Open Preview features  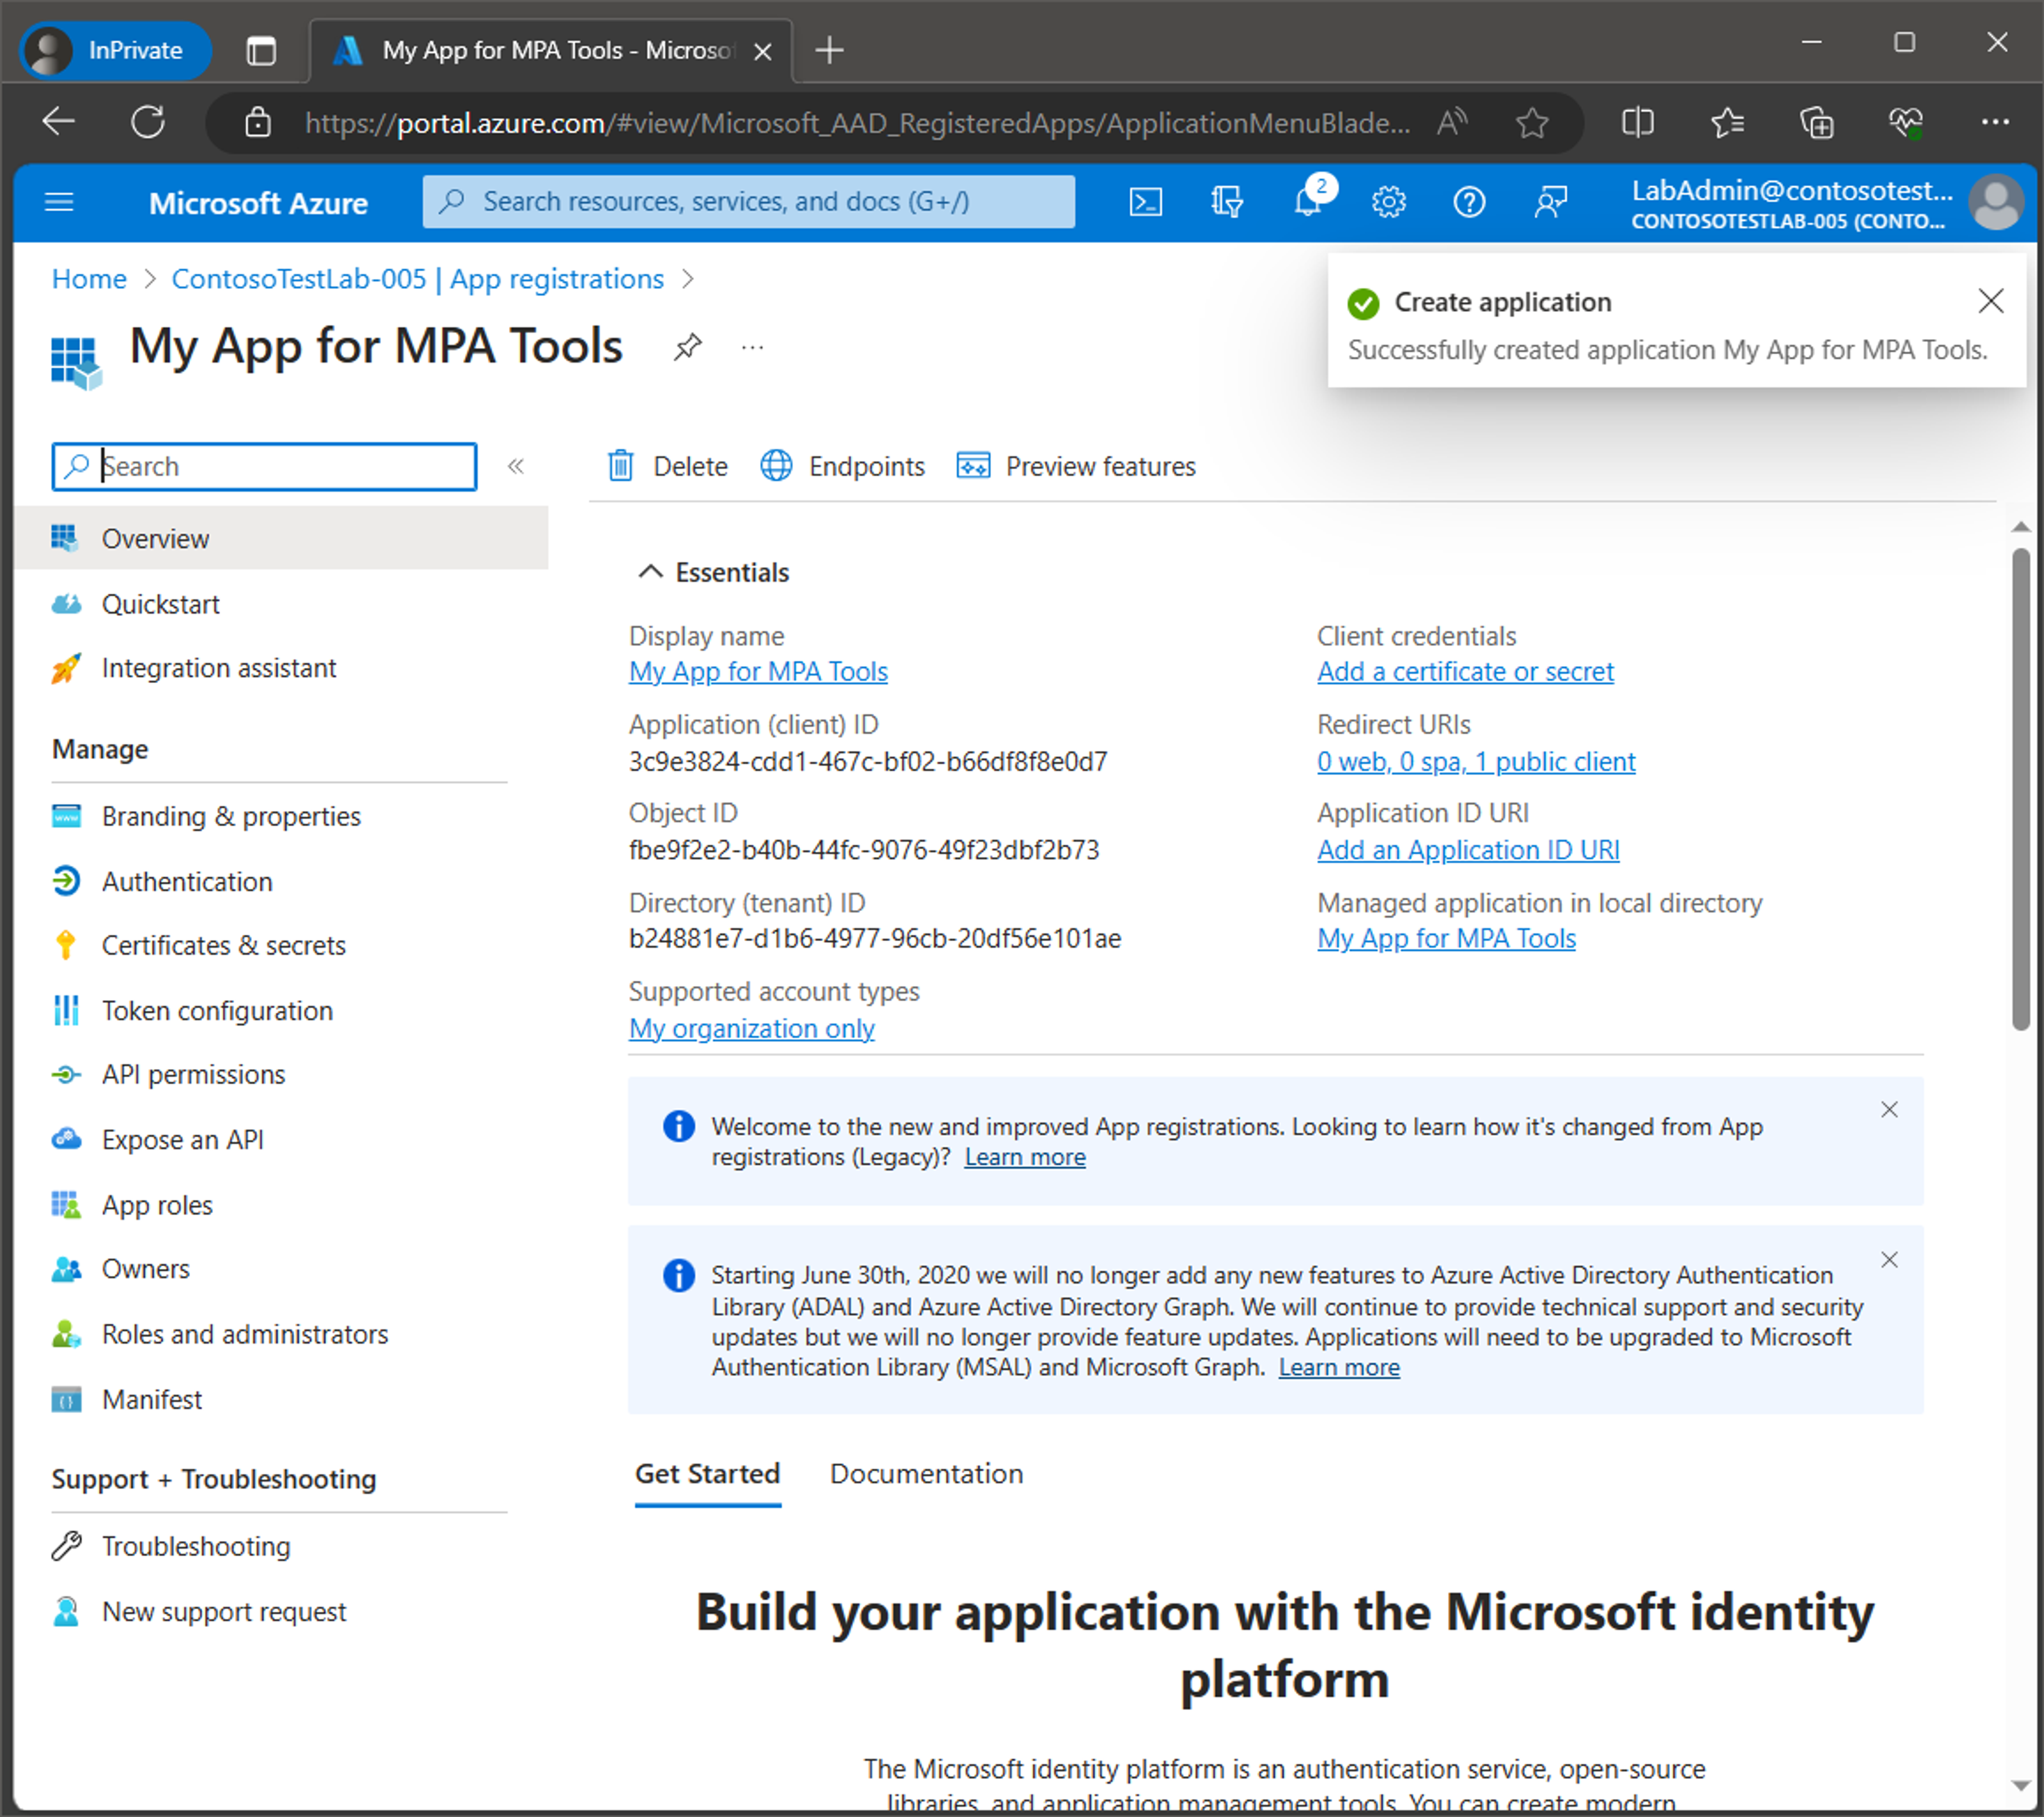click(1076, 467)
